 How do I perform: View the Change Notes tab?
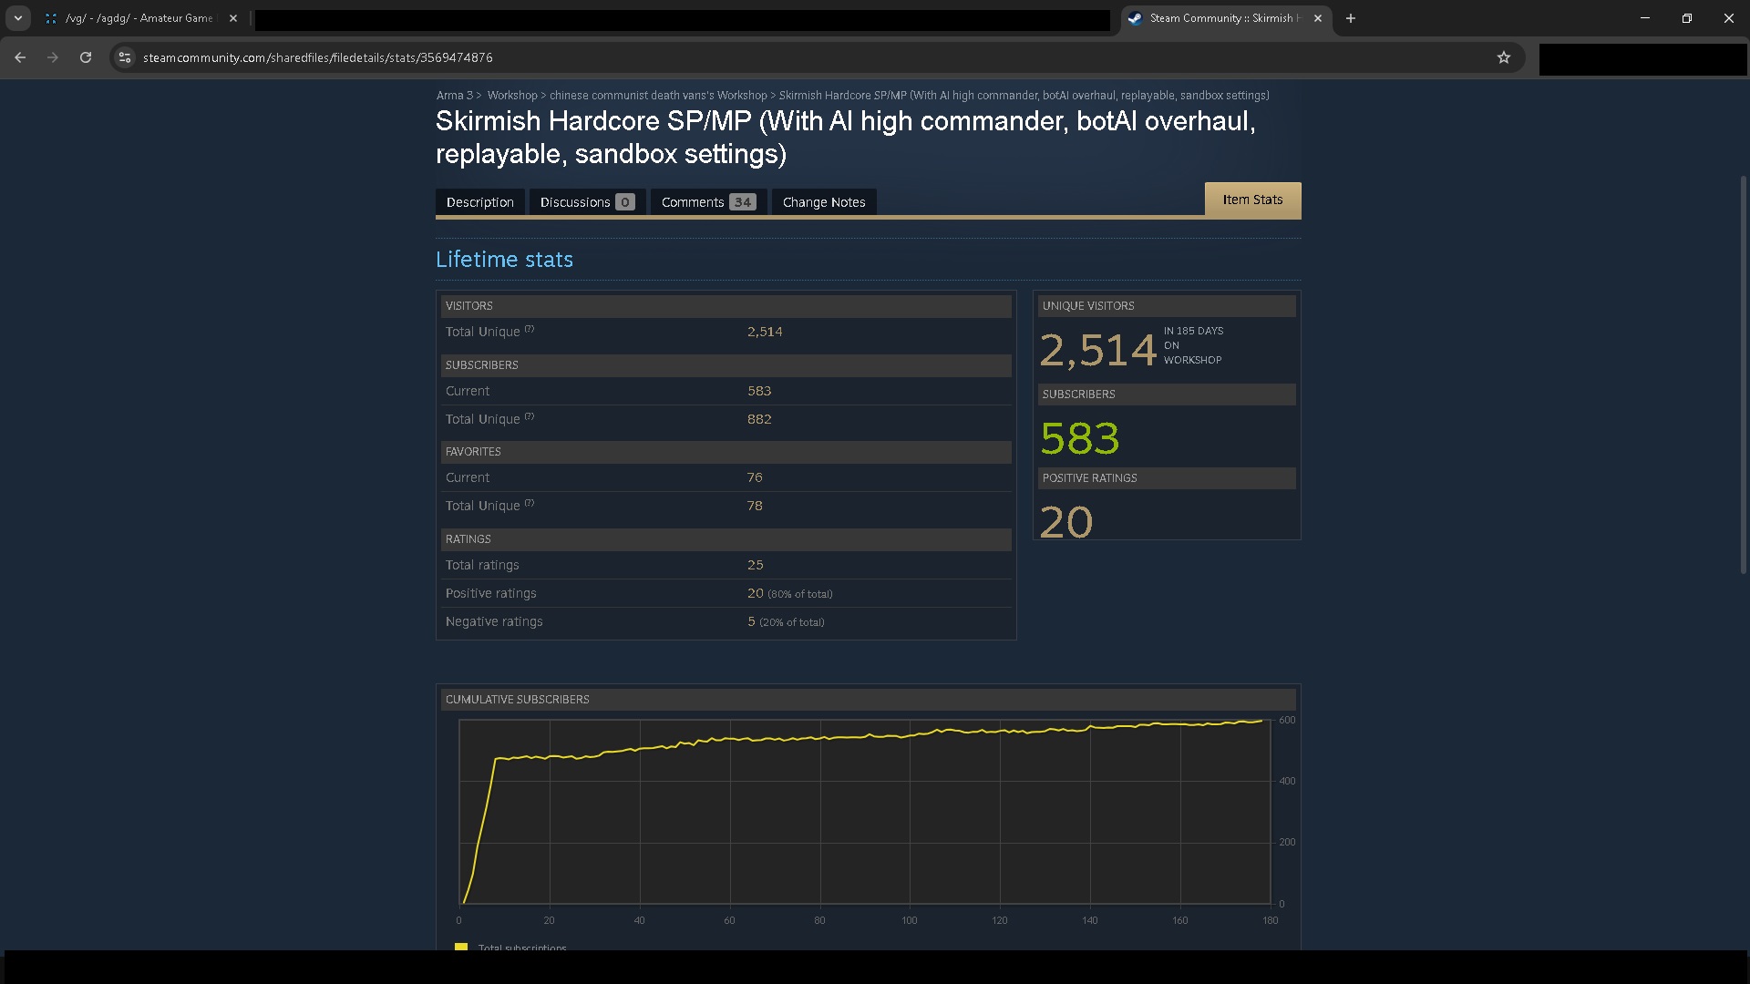coord(823,202)
